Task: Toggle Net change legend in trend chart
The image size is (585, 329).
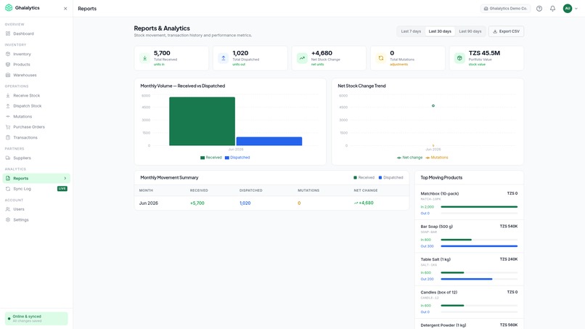Action: [409, 158]
